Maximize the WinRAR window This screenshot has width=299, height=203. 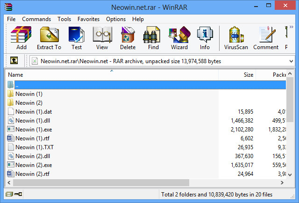(x=269, y=6)
